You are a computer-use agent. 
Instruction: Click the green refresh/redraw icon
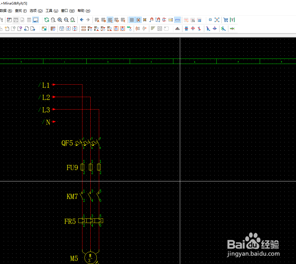point(47,20)
